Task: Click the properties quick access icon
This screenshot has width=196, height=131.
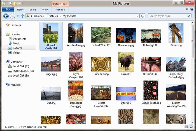Action: (x=10, y=3)
